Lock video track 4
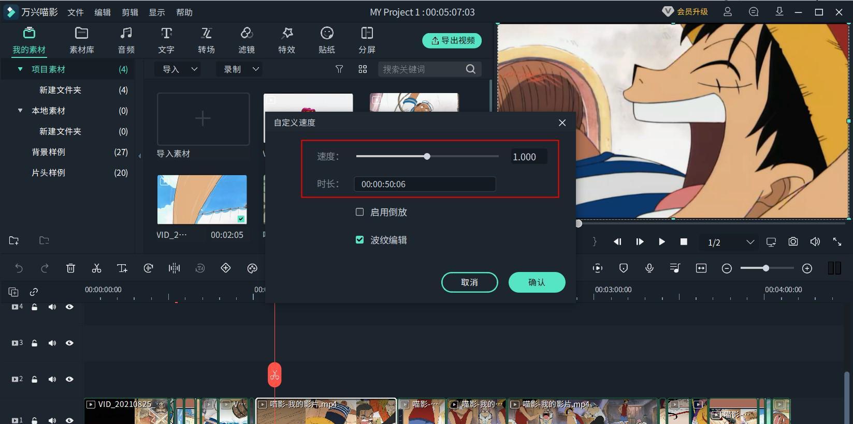Viewport: 853px width, 424px height. (x=35, y=307)
